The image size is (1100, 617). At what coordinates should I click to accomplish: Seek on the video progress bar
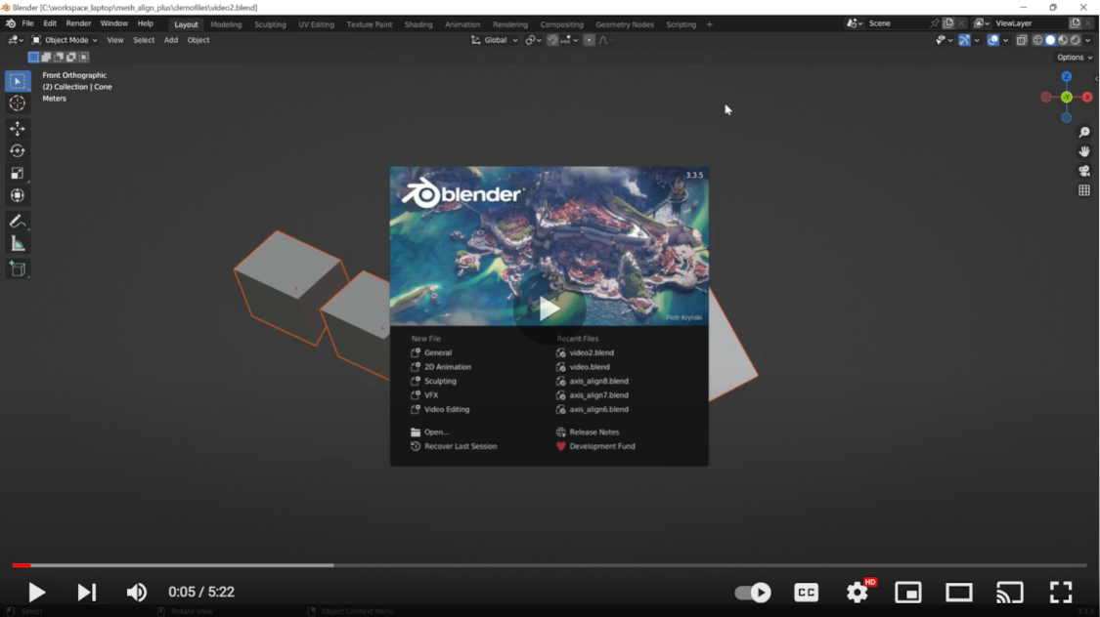coord(550,565)
